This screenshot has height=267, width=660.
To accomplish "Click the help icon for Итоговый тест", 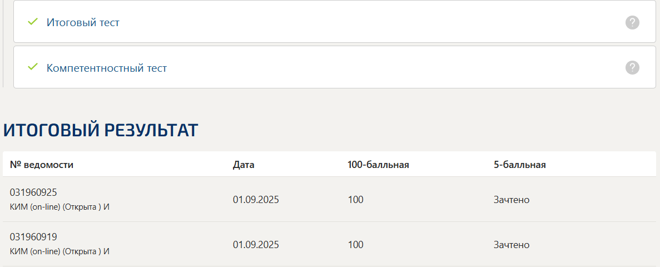I will [632, 22].
